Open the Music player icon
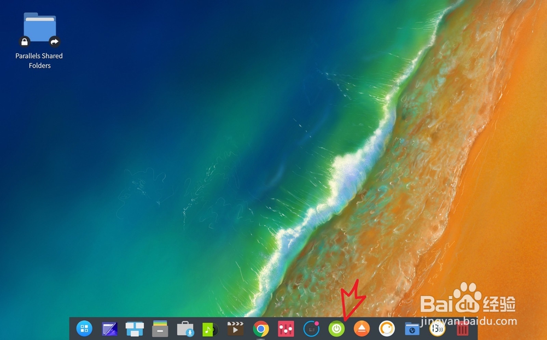The image size is (547, 340). click(211, 329)
